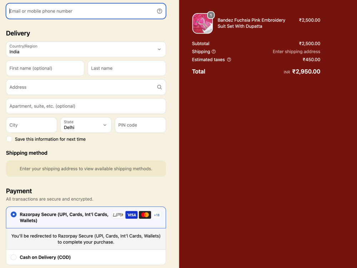
Task: Click the Enter shipping address text
Action: pyautogui.click(x=296, y=51)
